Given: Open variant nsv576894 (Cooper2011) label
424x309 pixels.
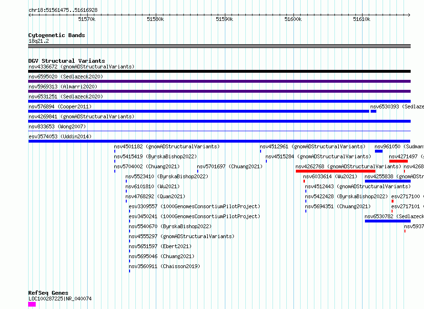Looking at the screenshot, I should point(60,106).
